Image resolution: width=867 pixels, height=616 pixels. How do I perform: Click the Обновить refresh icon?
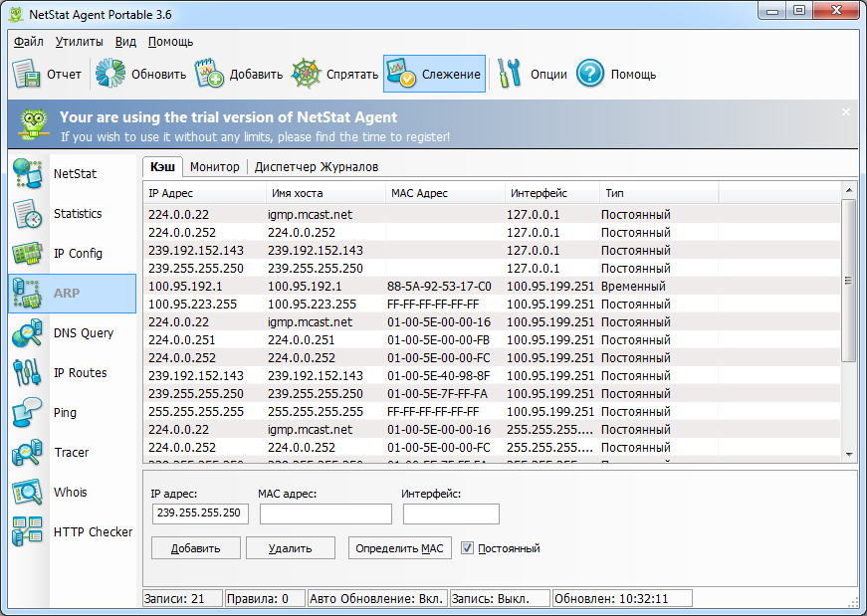click(x=110, y=74)
